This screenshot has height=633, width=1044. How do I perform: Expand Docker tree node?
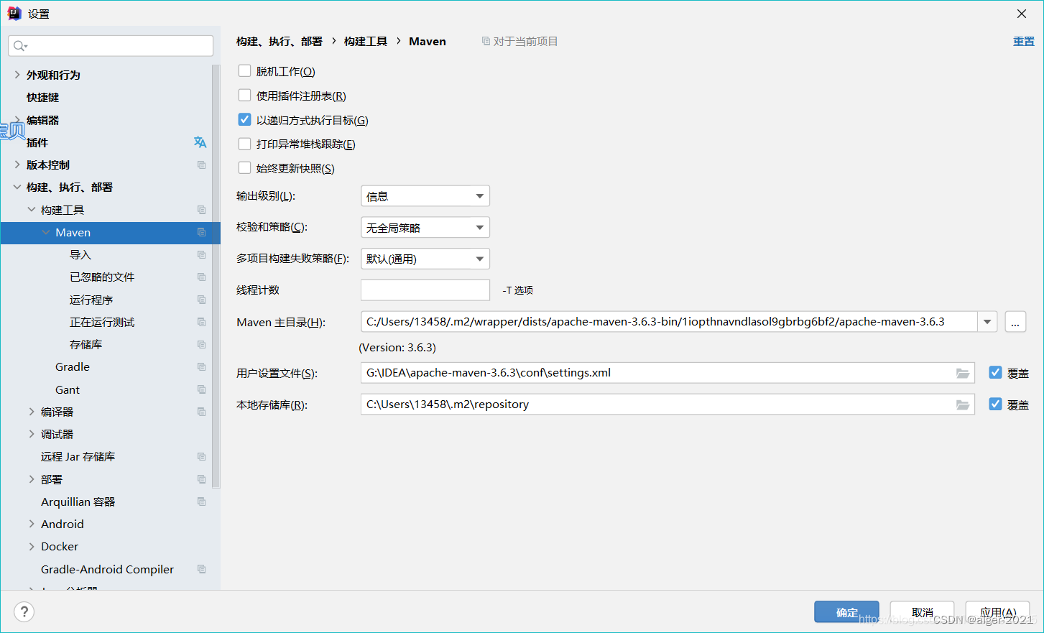point(32,546)
